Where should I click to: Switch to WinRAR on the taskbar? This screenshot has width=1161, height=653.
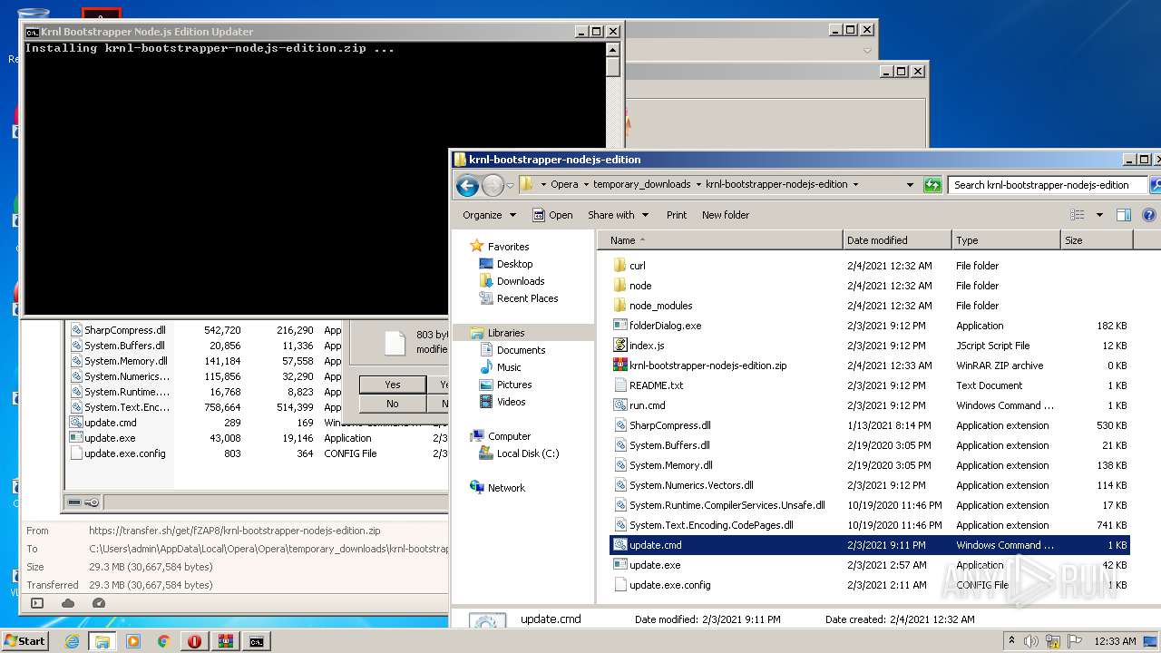tap(225, 641)
